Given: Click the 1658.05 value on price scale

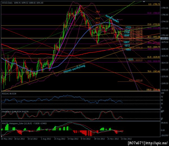Looking at the screenshot, I should [x=165, y=49].
